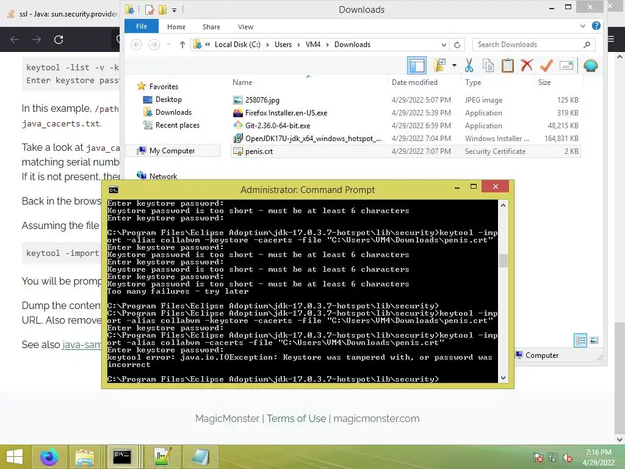The width and height of the screenshot is (625, 469).
Task: Open Notepad++ from the taskbar
Action: [163, 457]
